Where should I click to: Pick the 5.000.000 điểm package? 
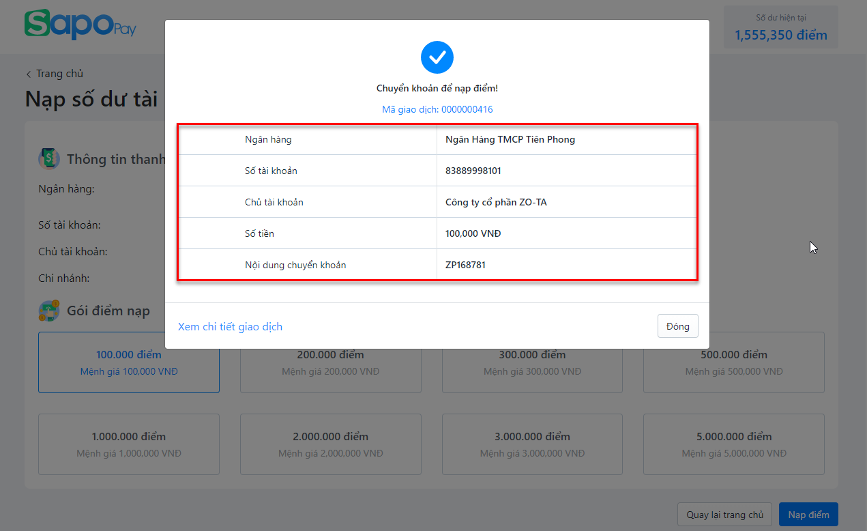tap(734, 444)
